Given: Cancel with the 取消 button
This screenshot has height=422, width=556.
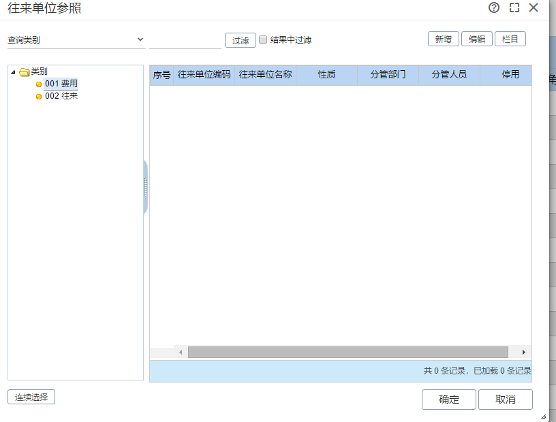Looking at the screenshot, I should click(x=506, y=400).
